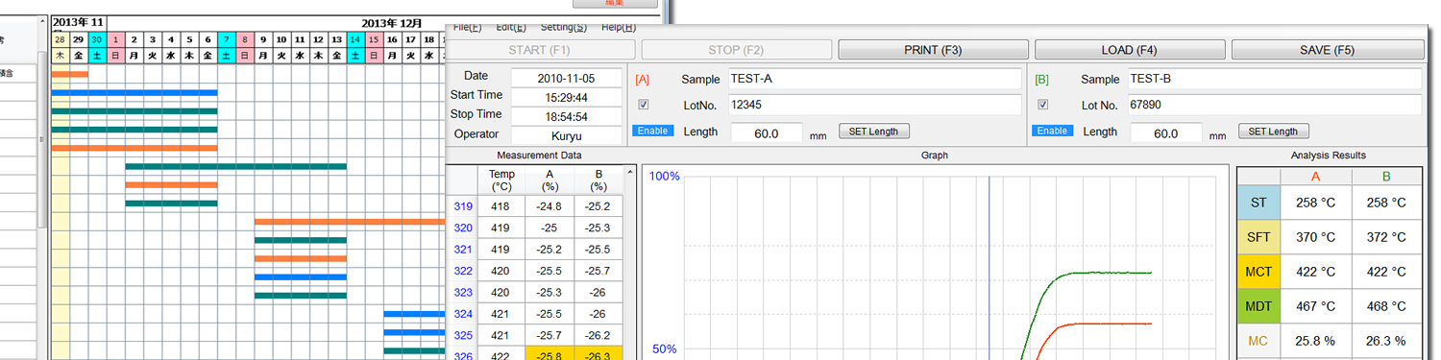
Task: Select row number 324 in Measurement Data
Action: 463,313
